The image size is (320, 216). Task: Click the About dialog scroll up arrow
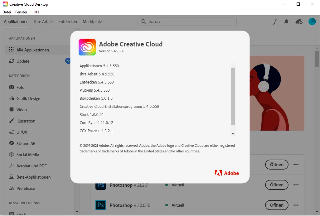coord(233,66)
